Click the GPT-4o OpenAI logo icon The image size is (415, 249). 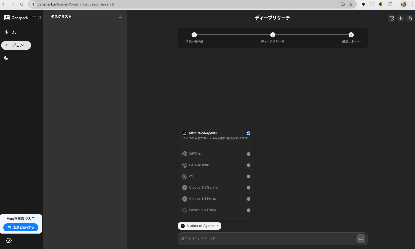point(185,154)
